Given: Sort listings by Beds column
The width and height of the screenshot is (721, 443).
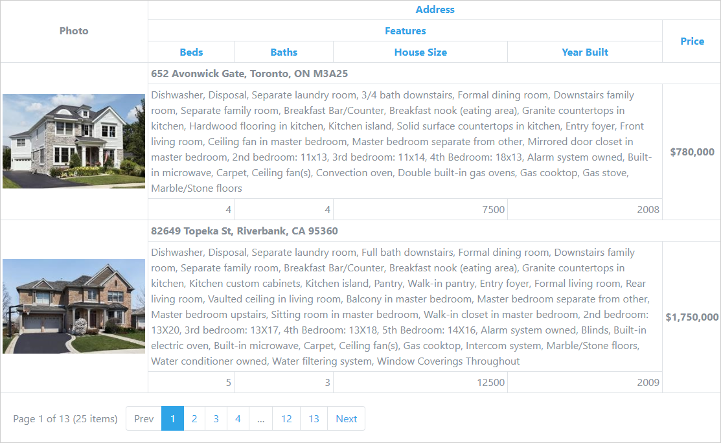Looking at the screenshot, I should tap(191, 52).
